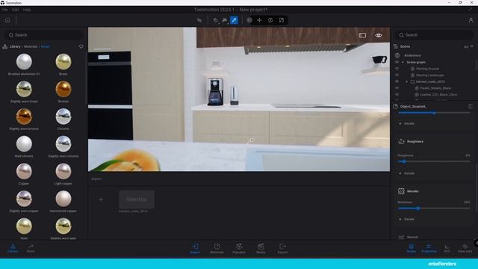Activate the Rotate gizmo tool
Viewport: 478px width, 269px height.
tap(270, 20)
